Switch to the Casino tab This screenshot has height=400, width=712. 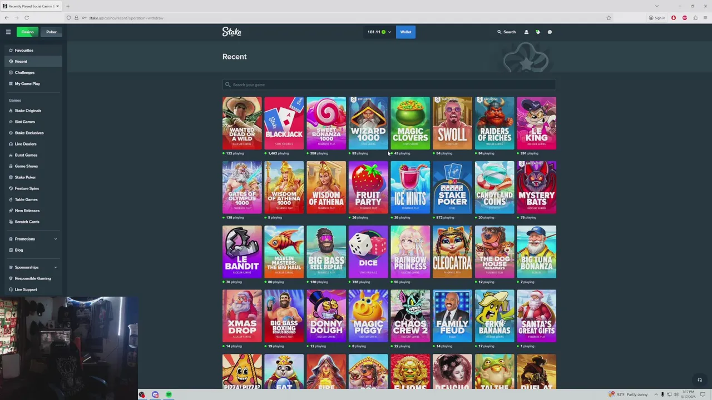(27, 32)
